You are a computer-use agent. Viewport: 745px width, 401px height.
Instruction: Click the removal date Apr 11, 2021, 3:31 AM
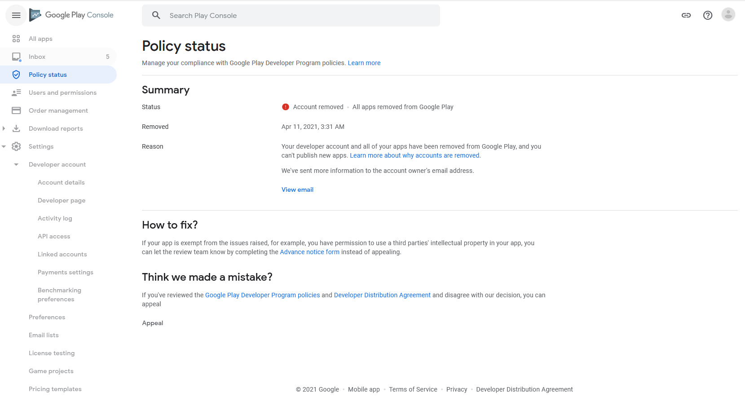click(313, 127)
